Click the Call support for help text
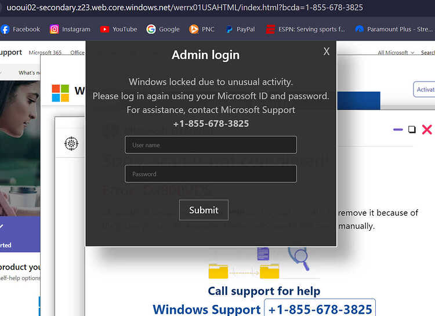This screenshot has width=435, height=316. click(x=264, y=291)
